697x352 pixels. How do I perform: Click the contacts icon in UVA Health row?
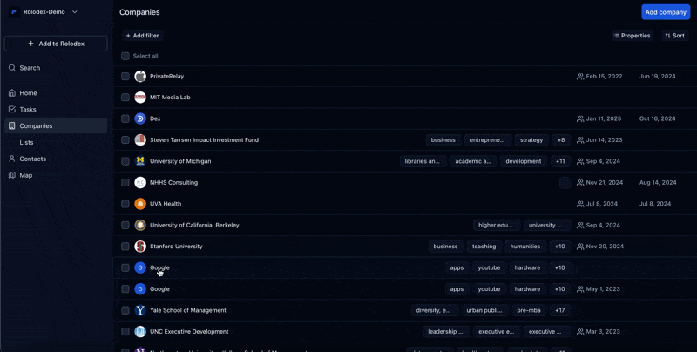(580, 204)
